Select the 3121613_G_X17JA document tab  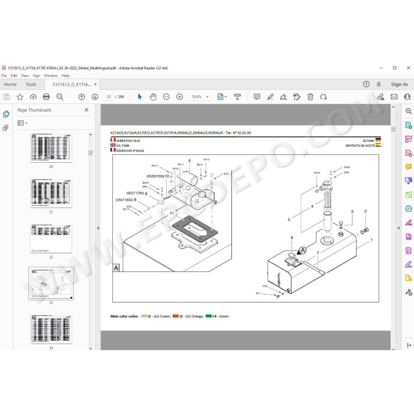72,85
